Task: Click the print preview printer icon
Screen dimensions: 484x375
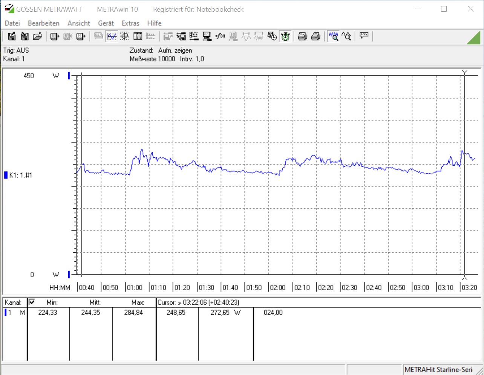Action: click(303, 36)
